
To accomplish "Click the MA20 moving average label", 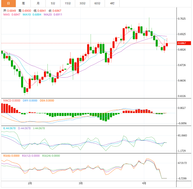I will pyautogui.click(x=53, y=15).
